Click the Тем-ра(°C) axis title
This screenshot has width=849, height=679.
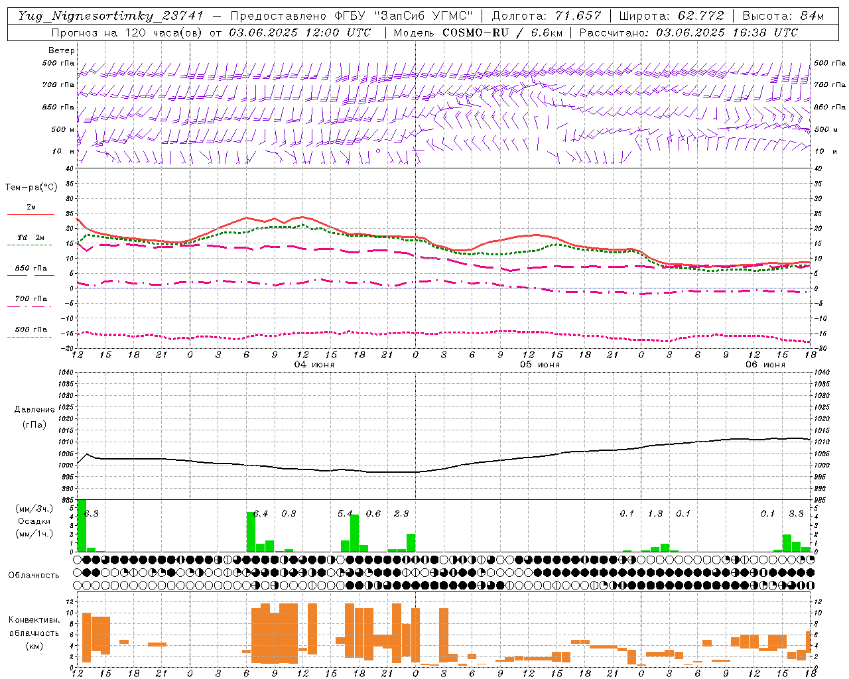point(31,188)
